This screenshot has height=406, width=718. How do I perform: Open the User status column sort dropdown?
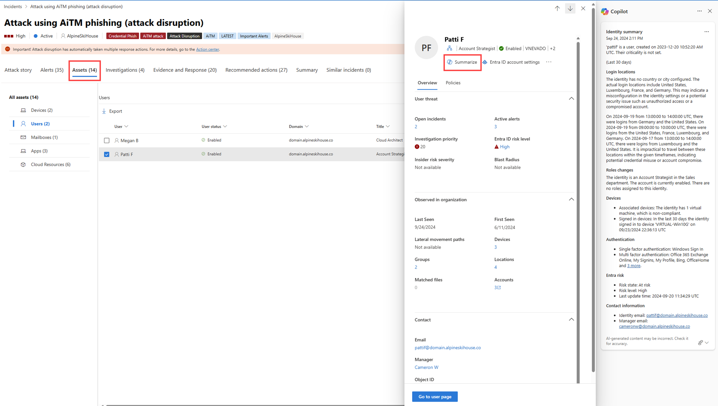[225, 127]
